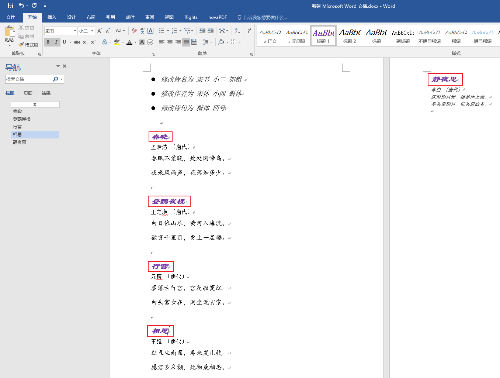Switch to the 审阅 ribbon tab
500x378 pixels.
(150, 17)
